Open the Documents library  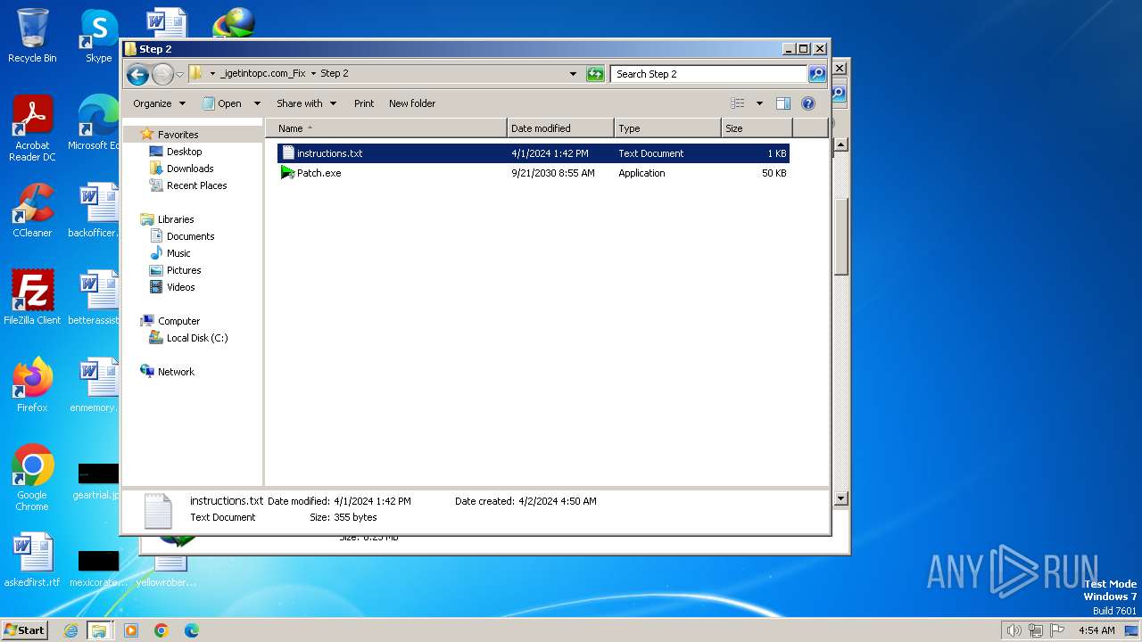click(190, 236)
